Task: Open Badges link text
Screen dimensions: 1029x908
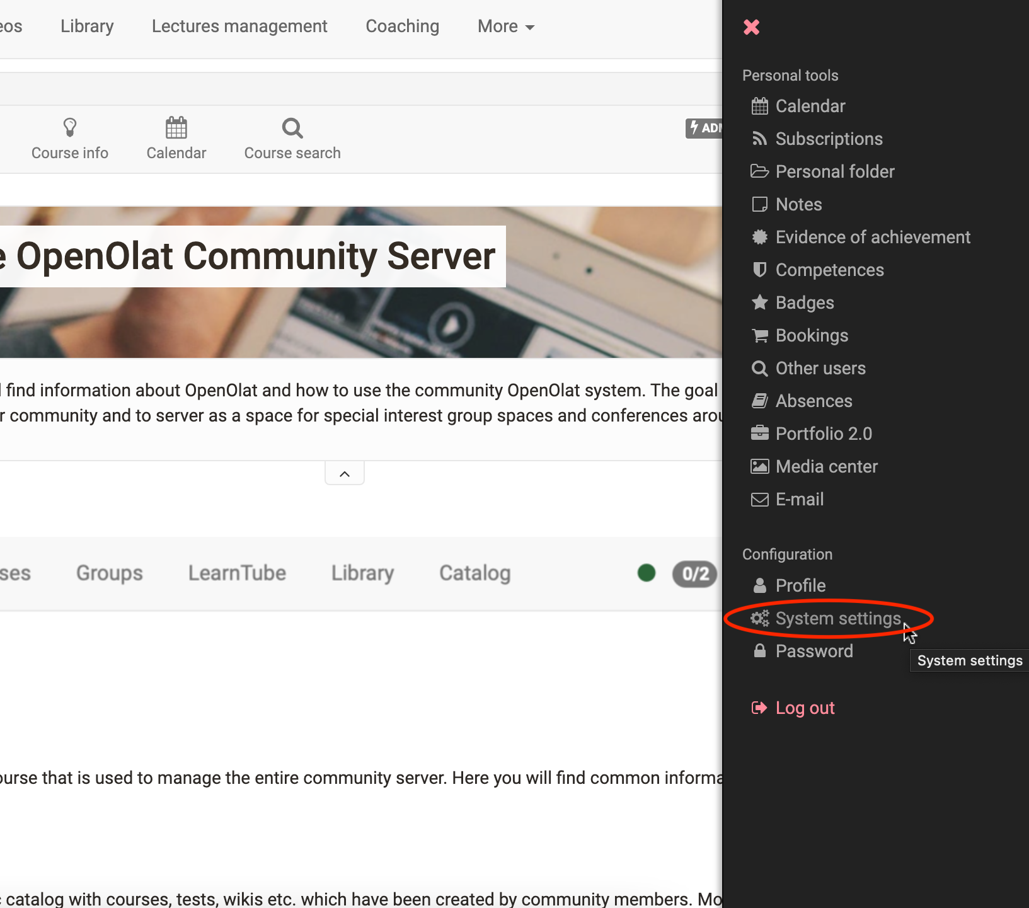Action: click(805, 302)
